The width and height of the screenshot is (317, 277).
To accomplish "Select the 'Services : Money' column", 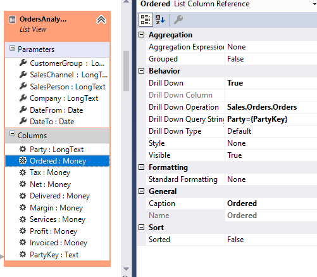I will (x=58, y=219).
